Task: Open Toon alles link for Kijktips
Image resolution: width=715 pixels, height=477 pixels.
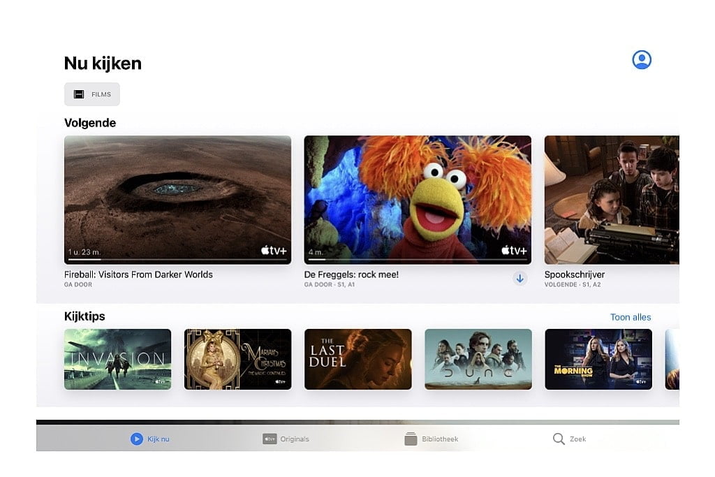Action: pyautogui.click(x=631, y=317)
